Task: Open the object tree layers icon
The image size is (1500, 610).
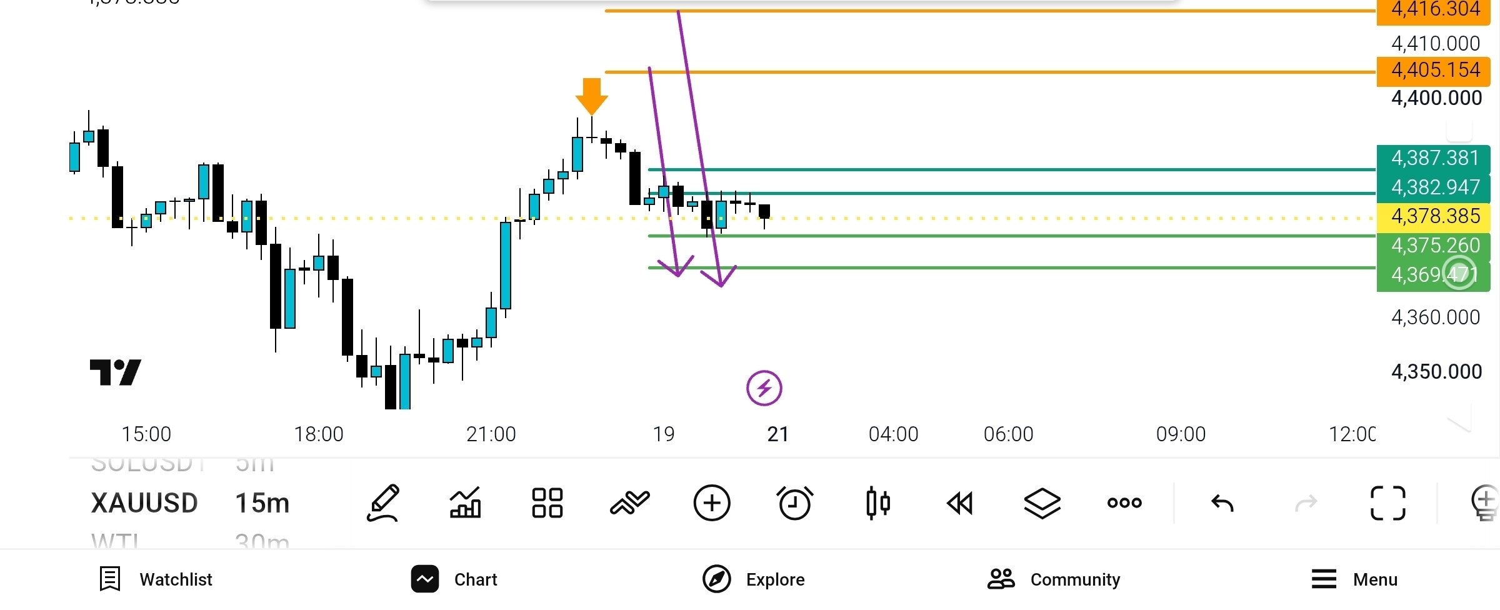Action: click(x=1042, y=502)
